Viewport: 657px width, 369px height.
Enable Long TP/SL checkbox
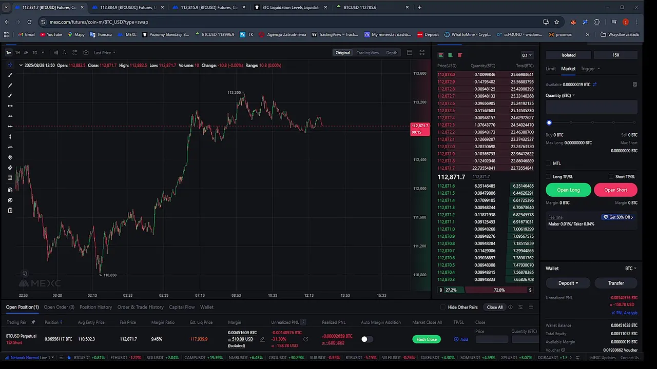(x=548, y=177)
